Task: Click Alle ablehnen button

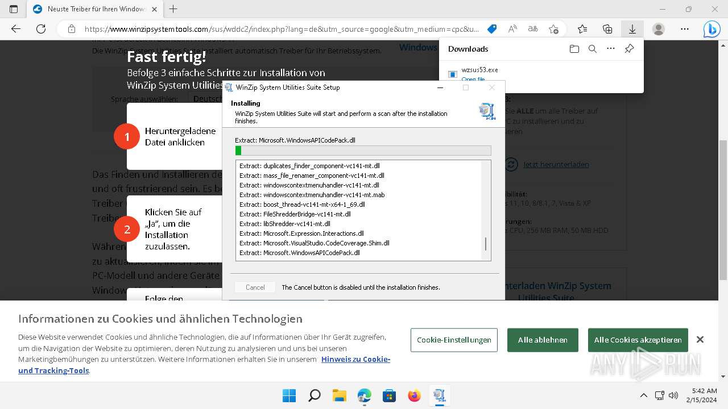Action: pyautogui.click(x=543, y=340)
